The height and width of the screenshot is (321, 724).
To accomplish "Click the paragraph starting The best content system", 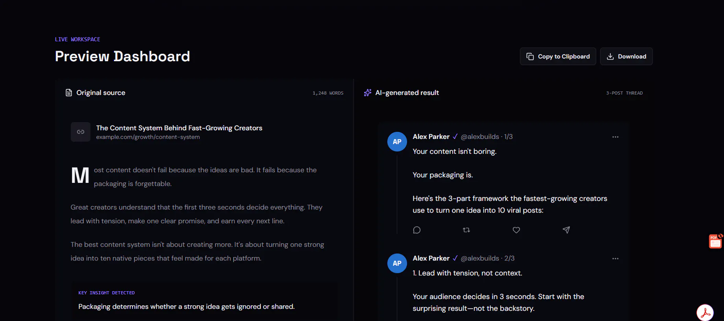I will [x=197, y=251].
